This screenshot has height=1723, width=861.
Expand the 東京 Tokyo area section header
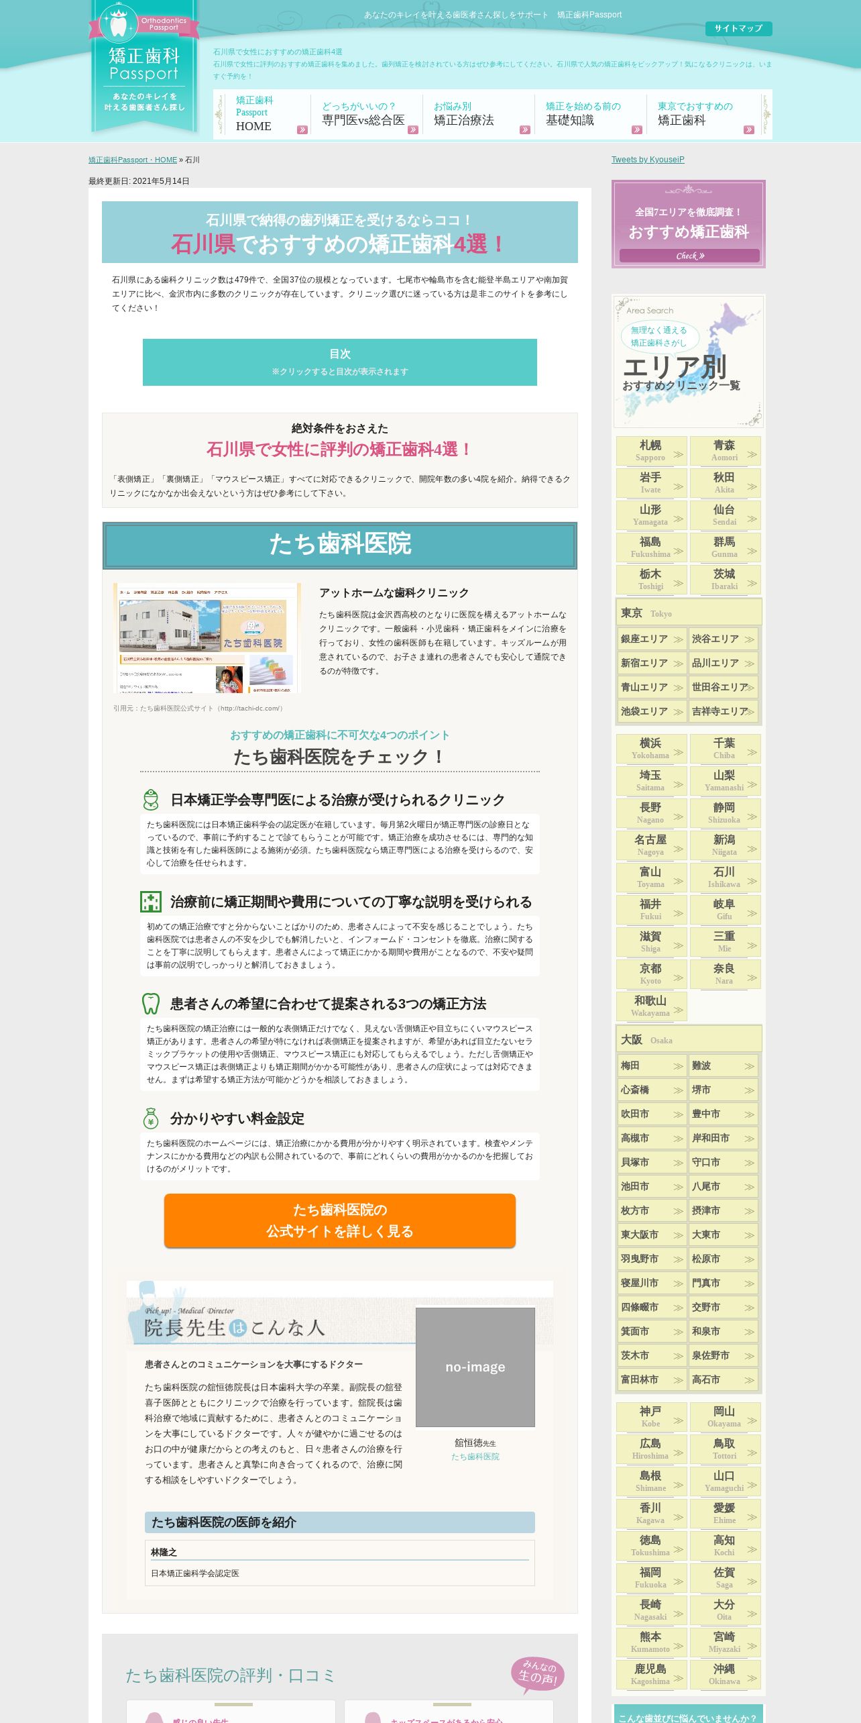[689, 613]
